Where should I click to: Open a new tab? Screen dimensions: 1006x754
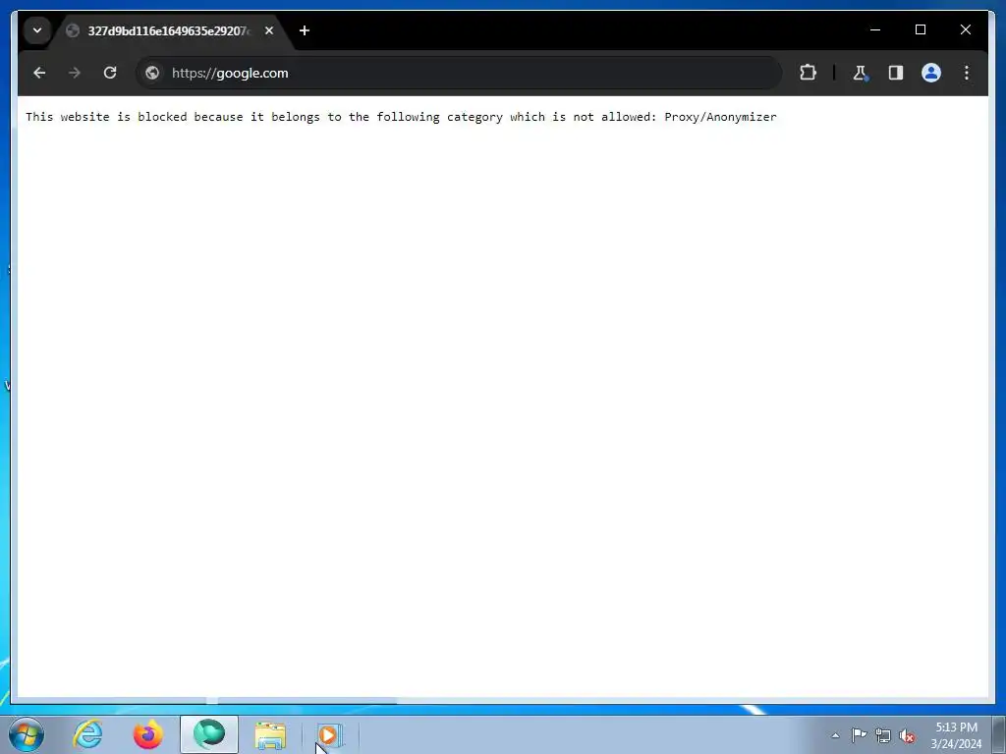coord(305,30)
